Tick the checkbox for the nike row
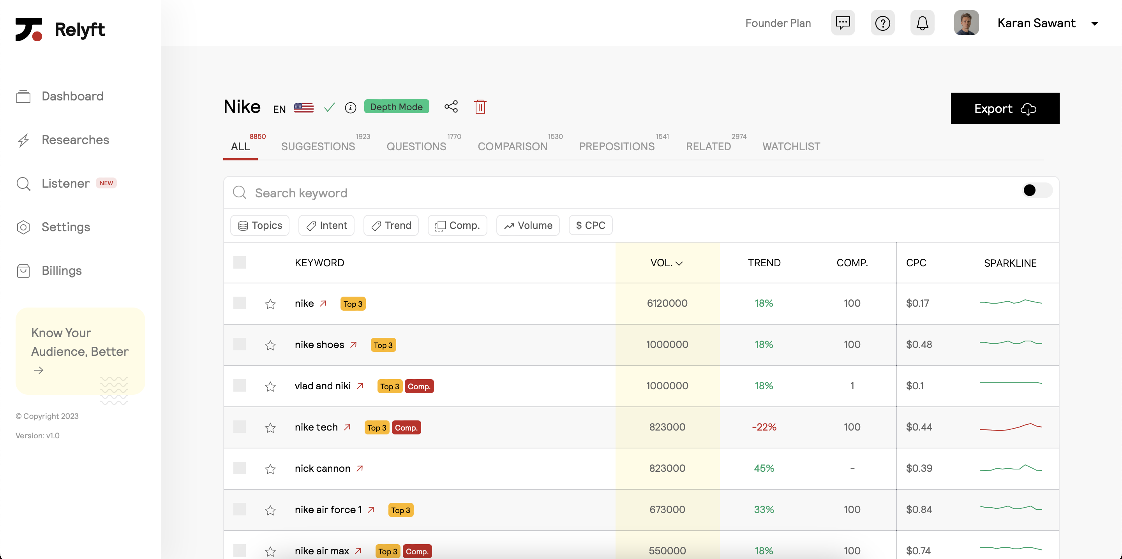 (x=239, y=302)
